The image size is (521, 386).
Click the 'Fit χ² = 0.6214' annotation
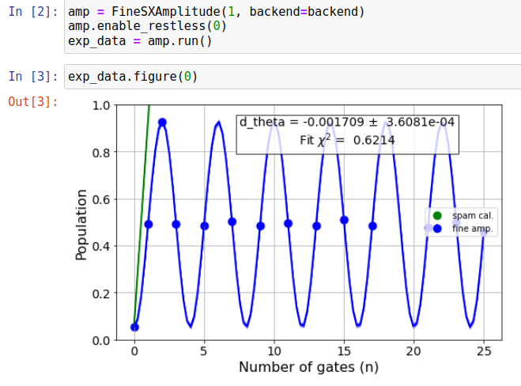pyautogui.click(x=347, y=140)
